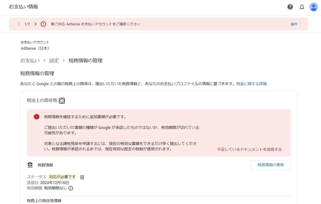Open the help question mark icon

290,7
